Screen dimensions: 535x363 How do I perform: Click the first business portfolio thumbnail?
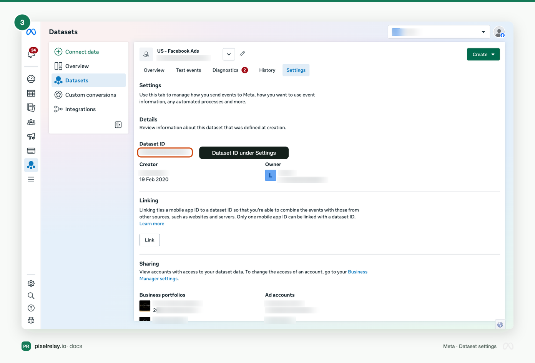tap(145, 306)
